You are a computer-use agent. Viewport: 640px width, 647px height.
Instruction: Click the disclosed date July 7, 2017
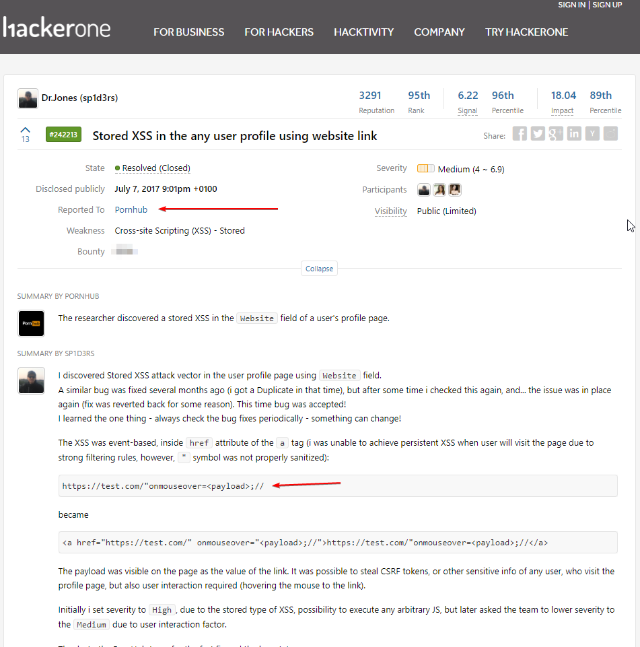tap(166, 189)
